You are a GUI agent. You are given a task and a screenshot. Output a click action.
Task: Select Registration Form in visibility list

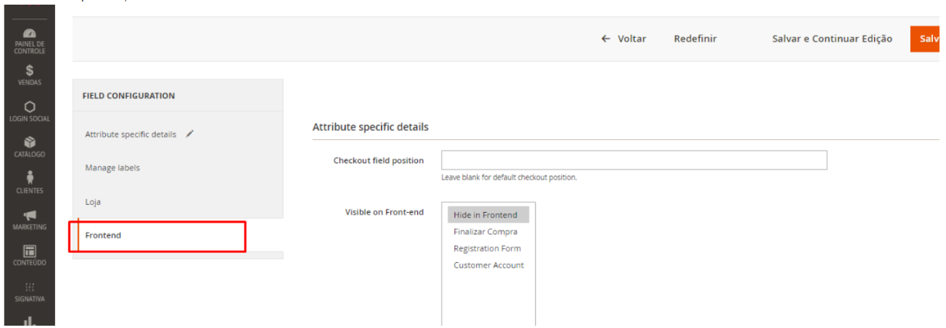(x=487, y=249)
